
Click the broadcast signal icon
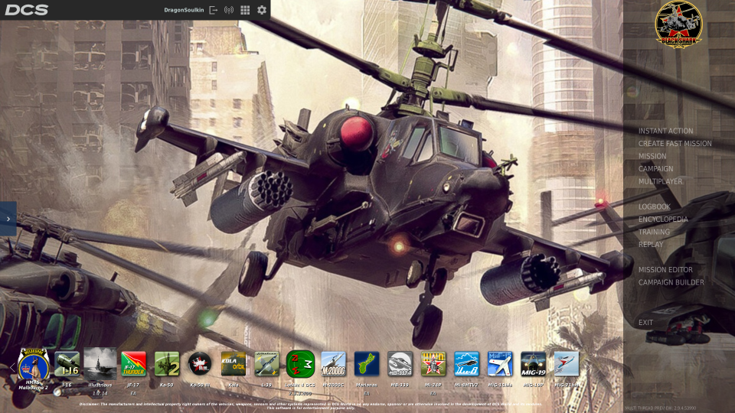pyautogui.click(x=229, y=10)
